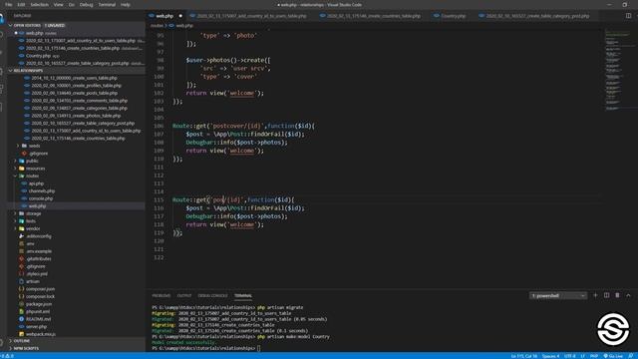Open api.php in the routes folder
The width and height of the screenshot is (638, 359).
tap(36, 183)
